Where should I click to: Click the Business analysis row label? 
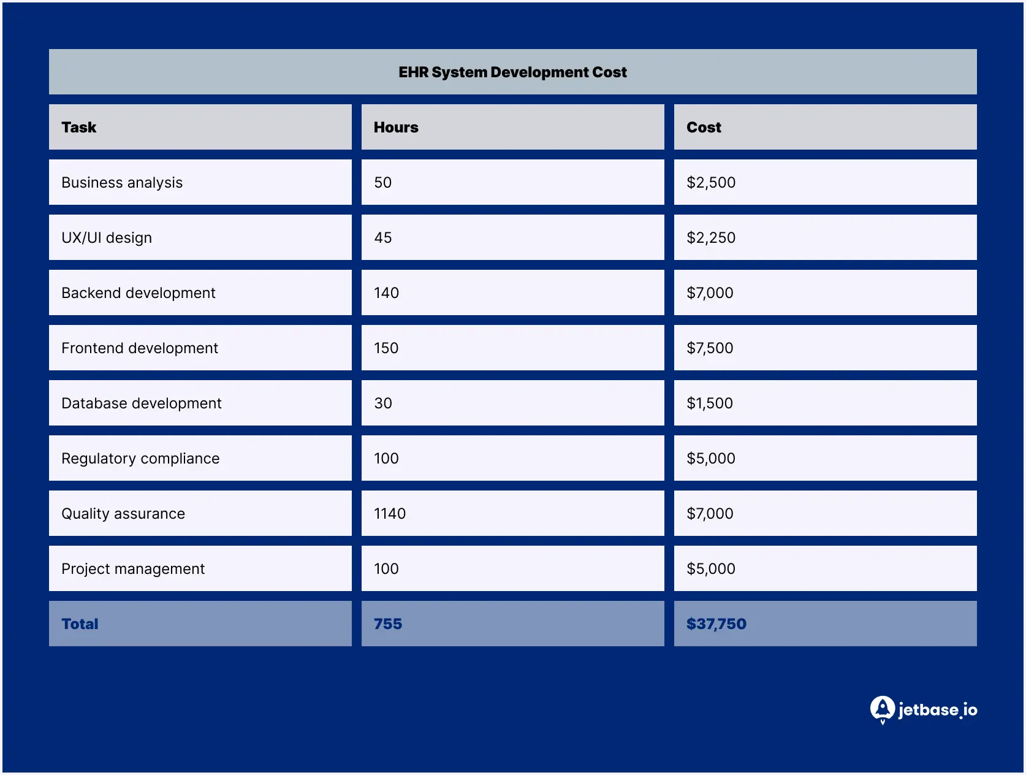(121, 182)
